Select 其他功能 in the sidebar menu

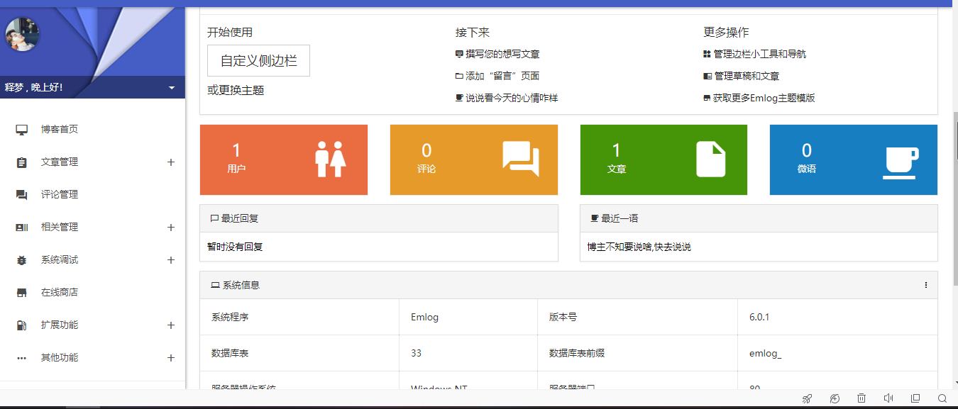click(x=60, y=358)
